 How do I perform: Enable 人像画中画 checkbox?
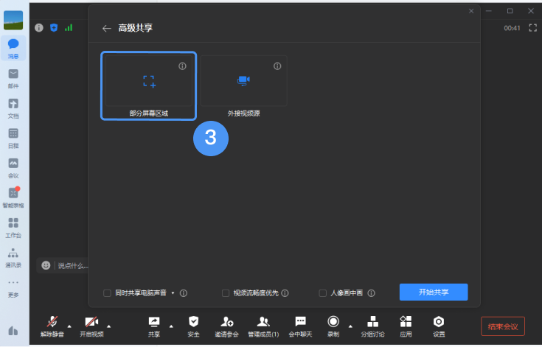(322, 293)
